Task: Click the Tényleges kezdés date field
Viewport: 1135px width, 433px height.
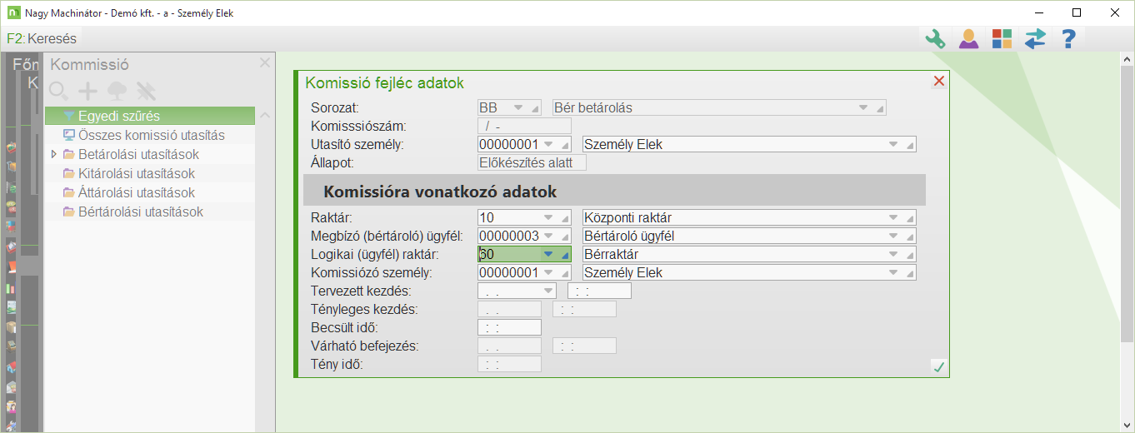Action: (509, 310)
